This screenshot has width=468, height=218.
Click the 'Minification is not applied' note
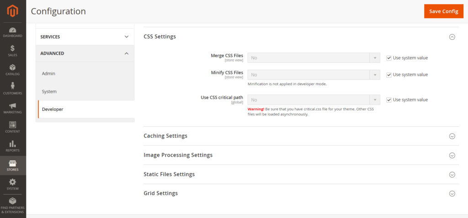[287, 84]
